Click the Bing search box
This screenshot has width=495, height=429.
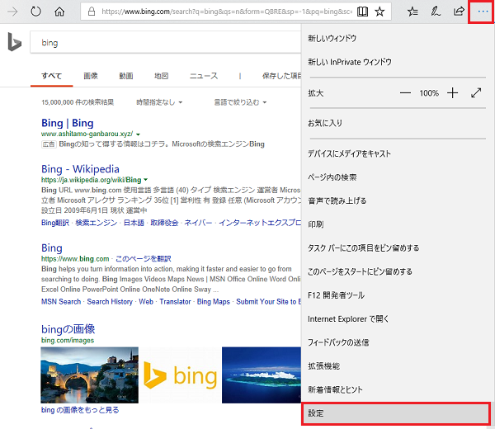click(166, 42)
